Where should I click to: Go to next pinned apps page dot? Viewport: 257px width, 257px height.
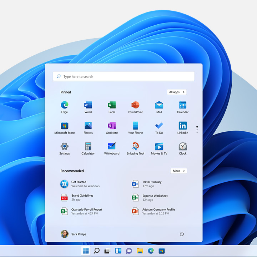point(197,130)
